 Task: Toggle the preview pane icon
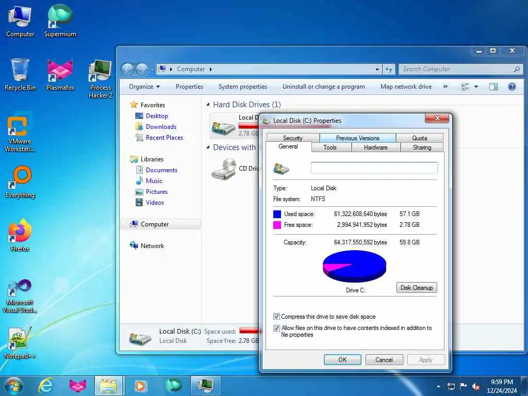pyautogui.click(x=493, y=87)
